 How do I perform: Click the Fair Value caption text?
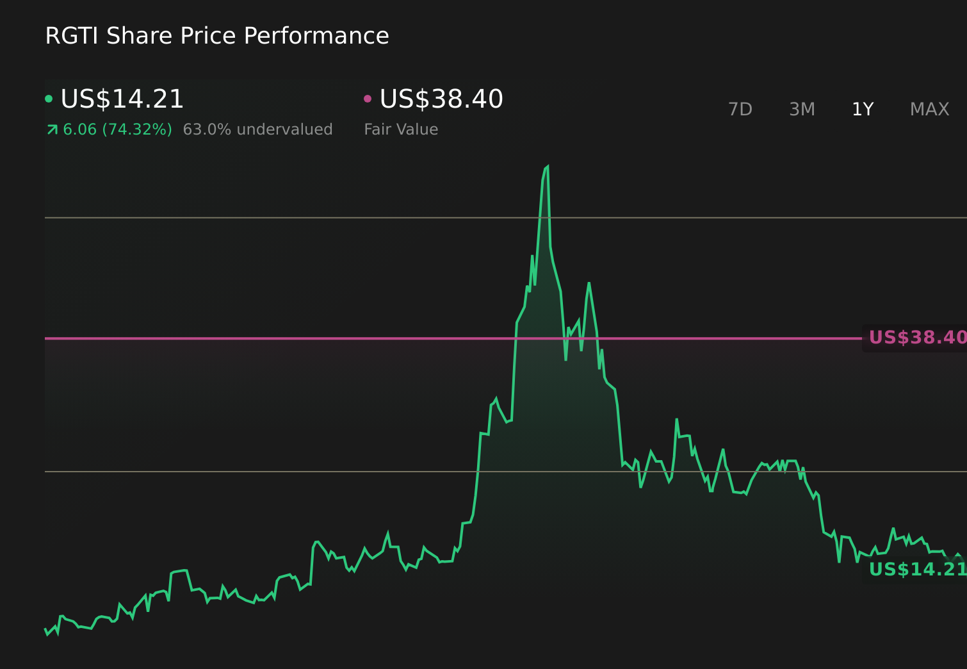coord(400,129)
